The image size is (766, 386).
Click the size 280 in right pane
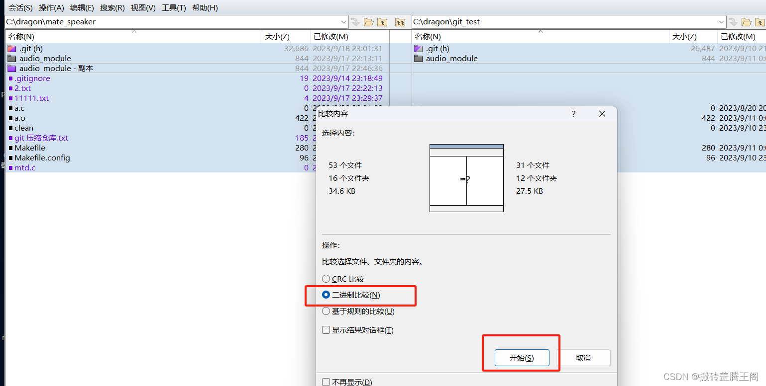click(709, 148)
